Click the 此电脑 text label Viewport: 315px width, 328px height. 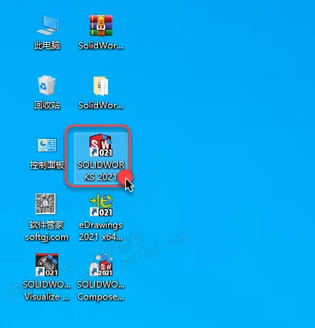click(47, 46)
